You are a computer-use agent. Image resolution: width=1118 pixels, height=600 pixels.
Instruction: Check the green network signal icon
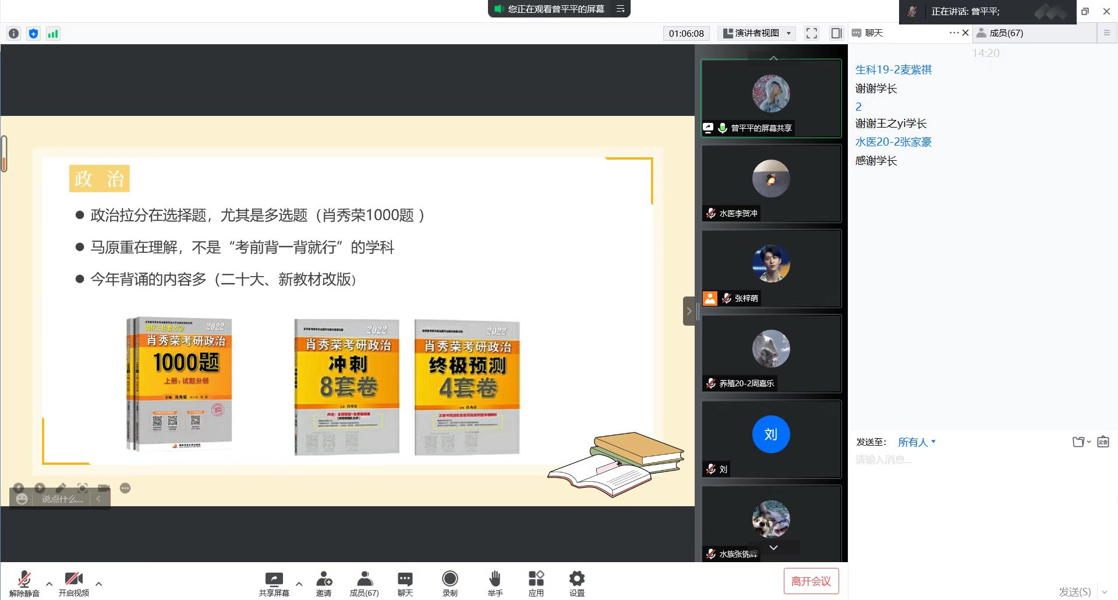coord(53,34)
